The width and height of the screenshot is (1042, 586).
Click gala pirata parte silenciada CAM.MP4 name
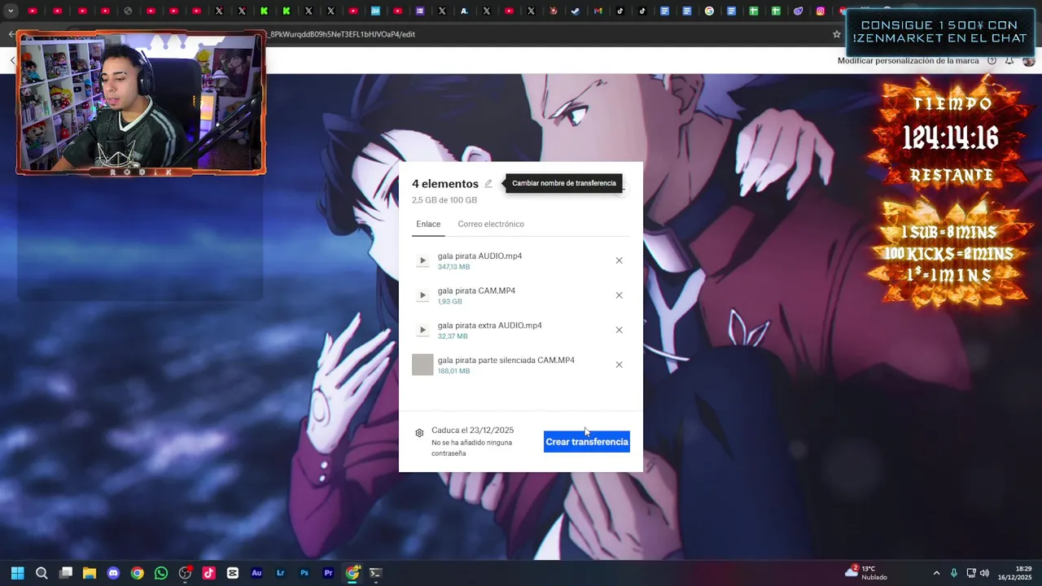506,360
